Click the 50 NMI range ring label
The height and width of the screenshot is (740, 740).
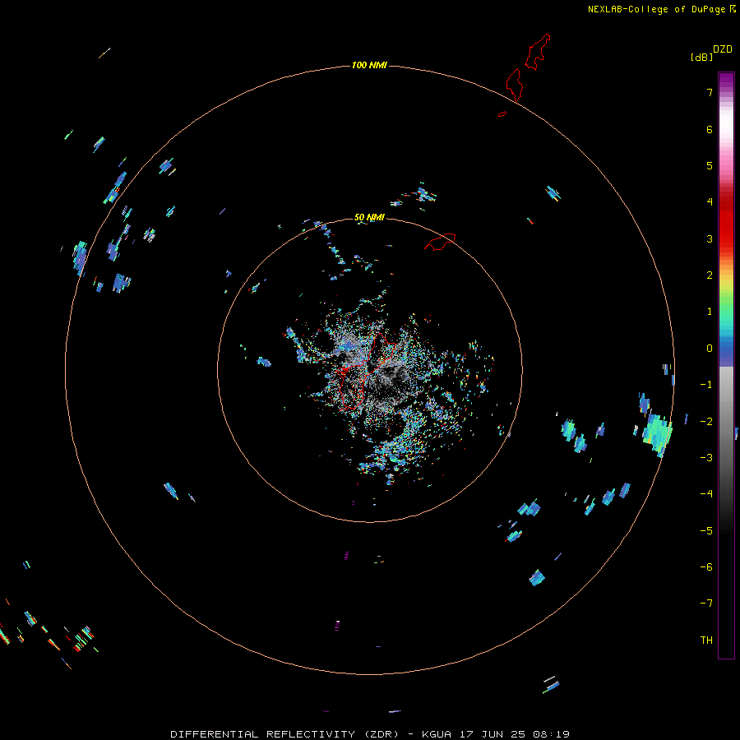369,217
